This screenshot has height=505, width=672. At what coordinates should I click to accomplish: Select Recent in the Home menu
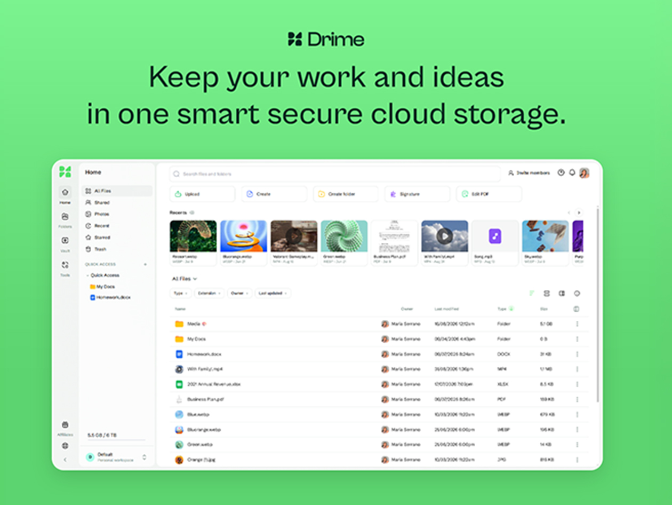click(117, 226)
